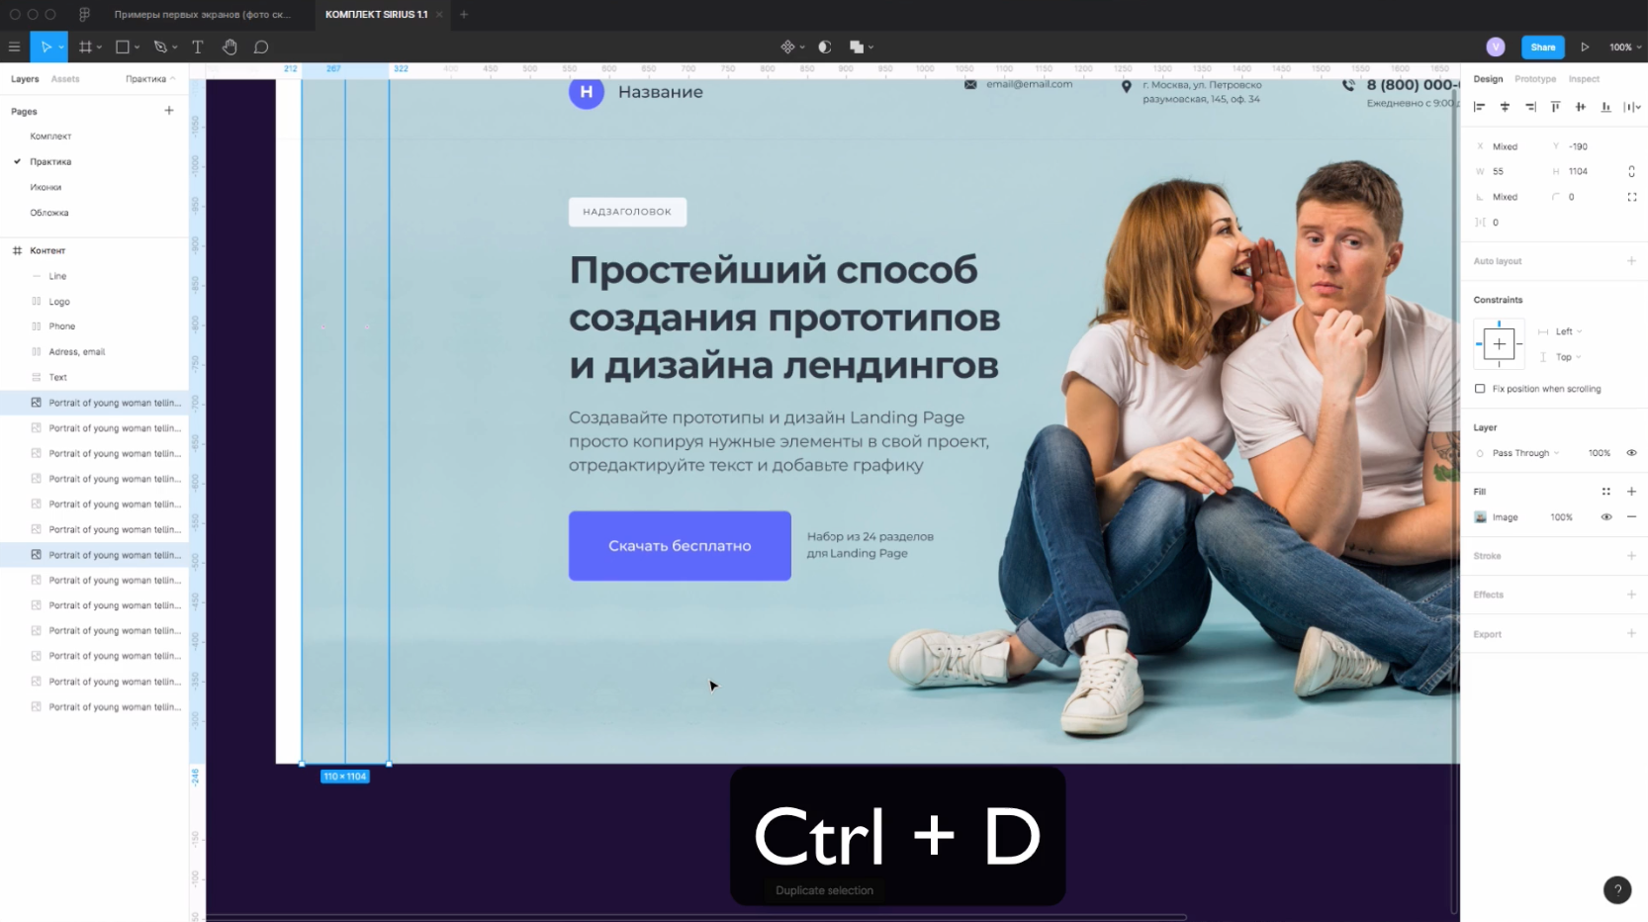Add a new fill with plus
1648x922 pixels.
1631,492
